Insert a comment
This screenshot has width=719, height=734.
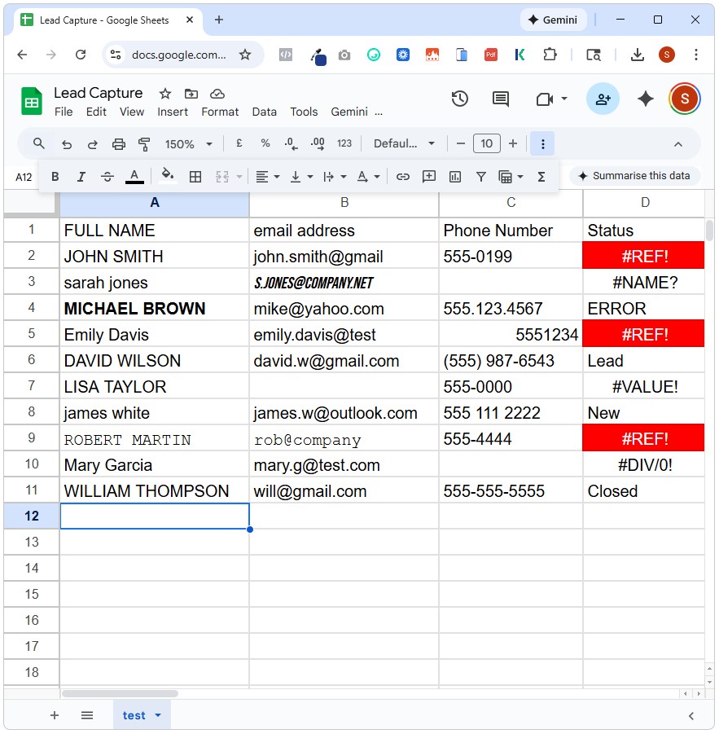(x=429, y=177)
